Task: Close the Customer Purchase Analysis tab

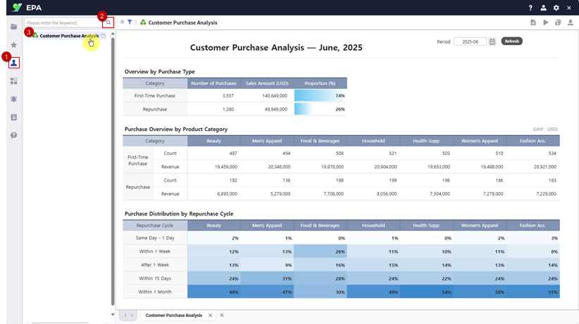Action: click(211, 316)
